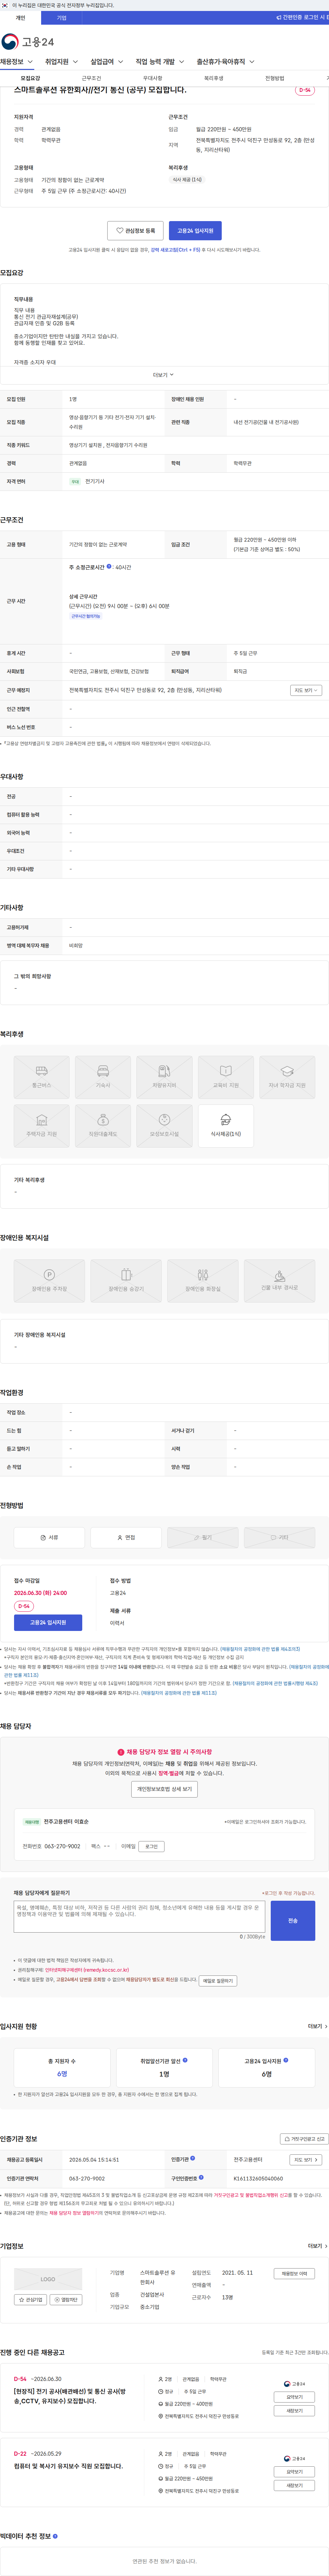329x2576 pixels.
Task: Click the info icon beside 빅데이터 추천 정보
Action: tap(55, 2536)
